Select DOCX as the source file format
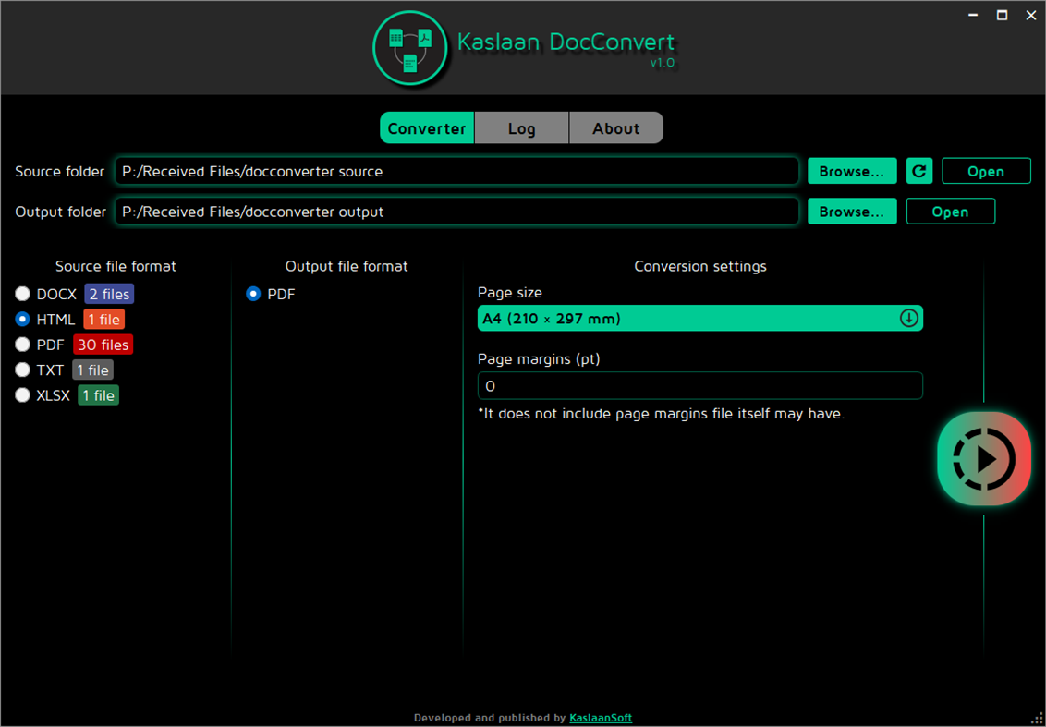 [22, 294]
